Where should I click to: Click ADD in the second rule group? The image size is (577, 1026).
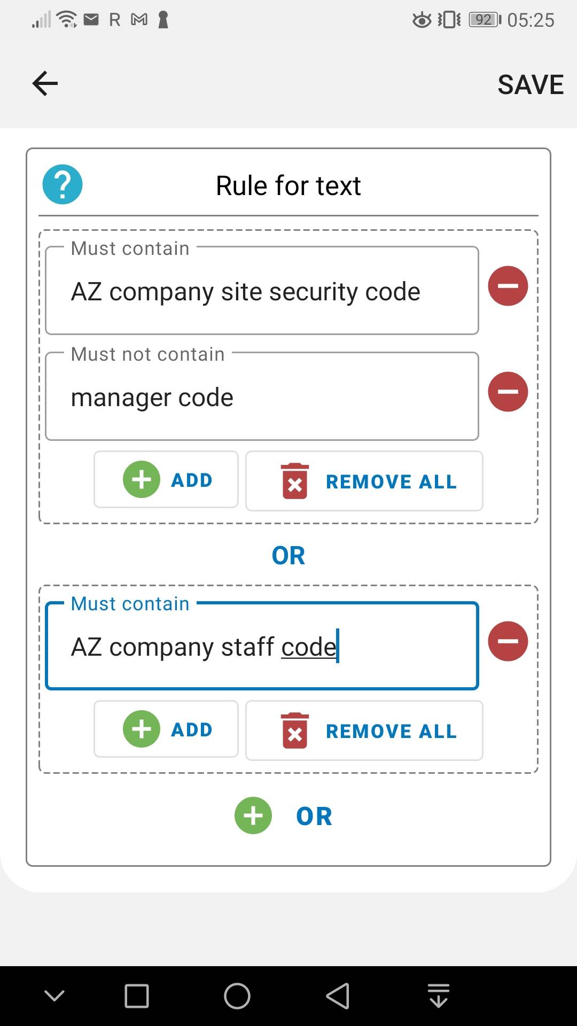coord(166,729)
